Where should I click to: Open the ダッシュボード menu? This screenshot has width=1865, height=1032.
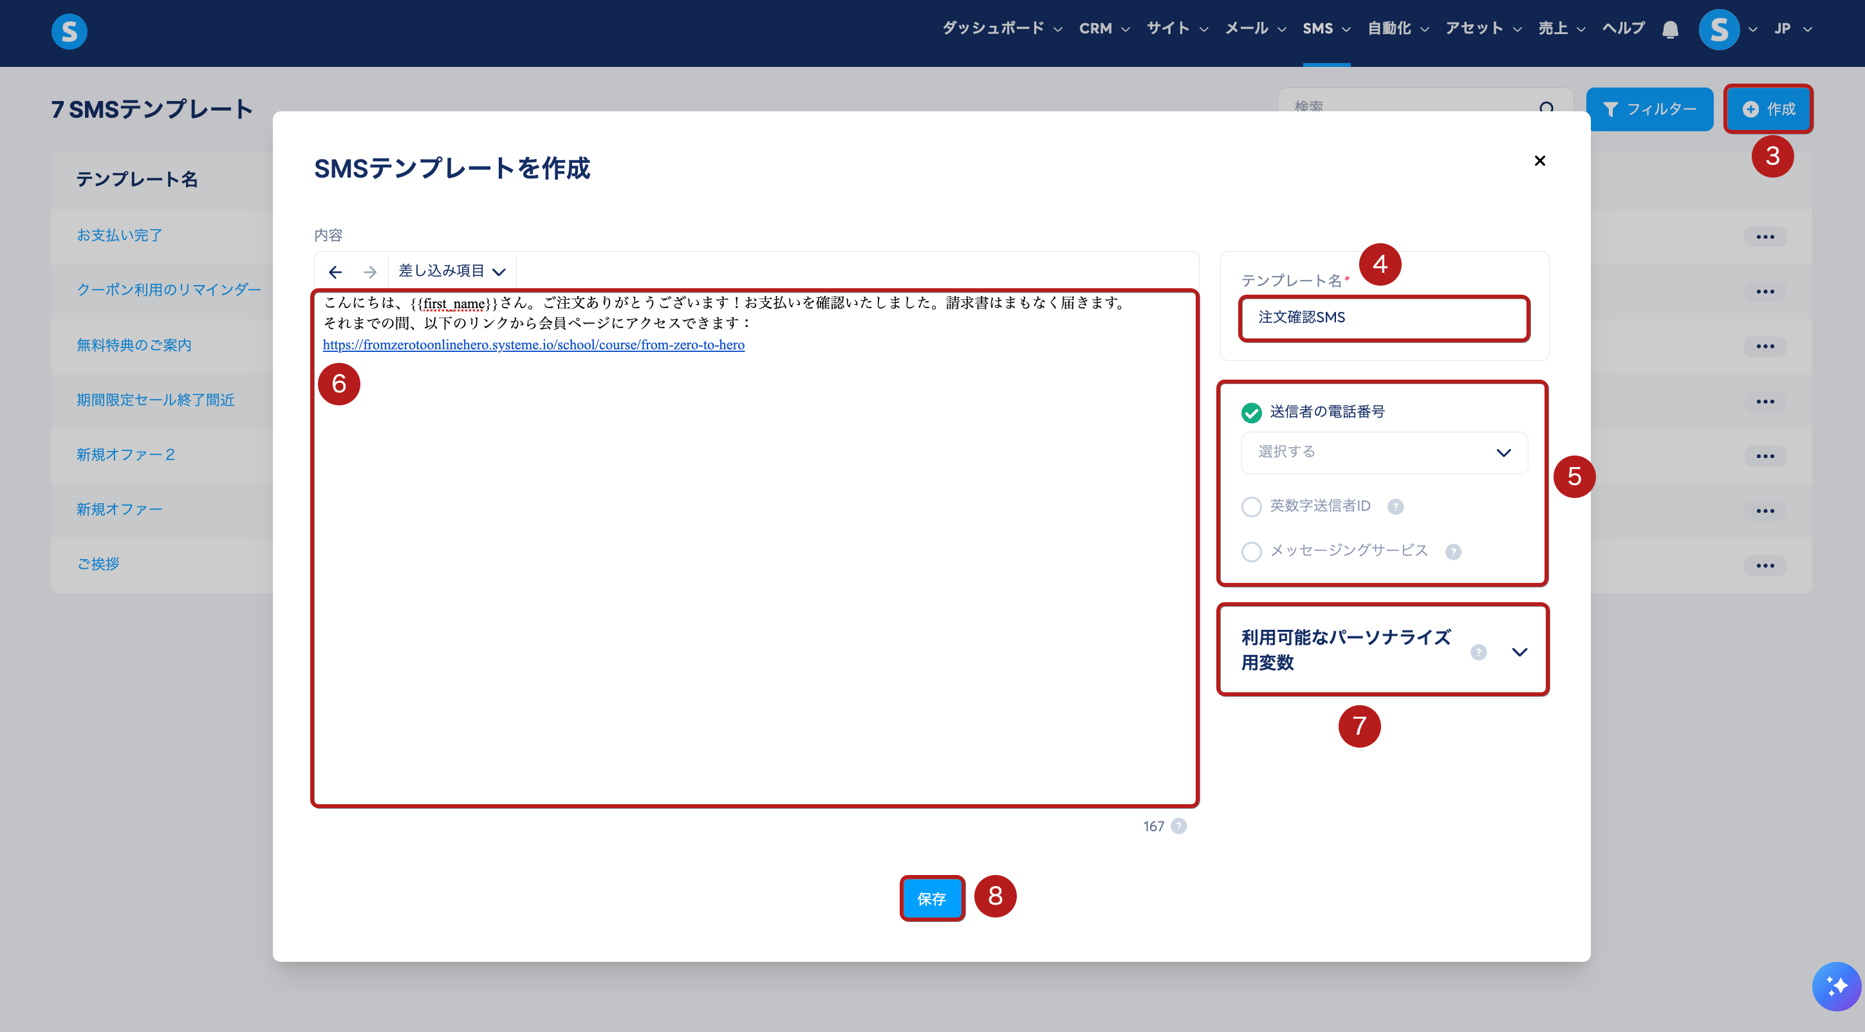[x=1002, y=29]
